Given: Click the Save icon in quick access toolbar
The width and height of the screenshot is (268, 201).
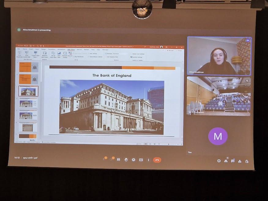Looking at the screenshot, I should (30, 46).
